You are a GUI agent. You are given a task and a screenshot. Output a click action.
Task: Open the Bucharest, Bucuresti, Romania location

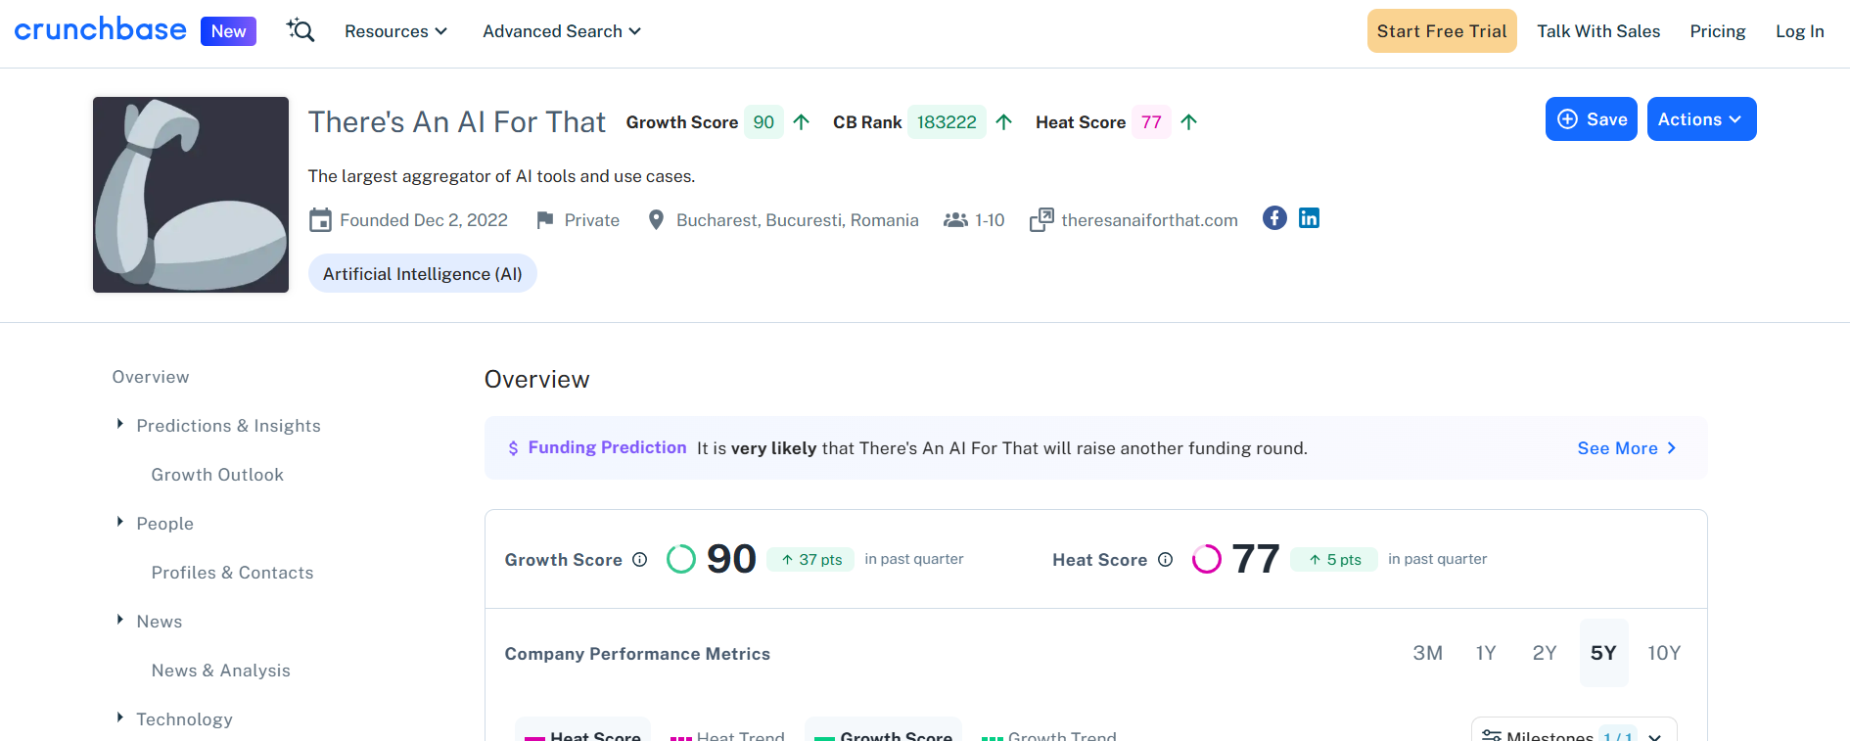[798, 220]
